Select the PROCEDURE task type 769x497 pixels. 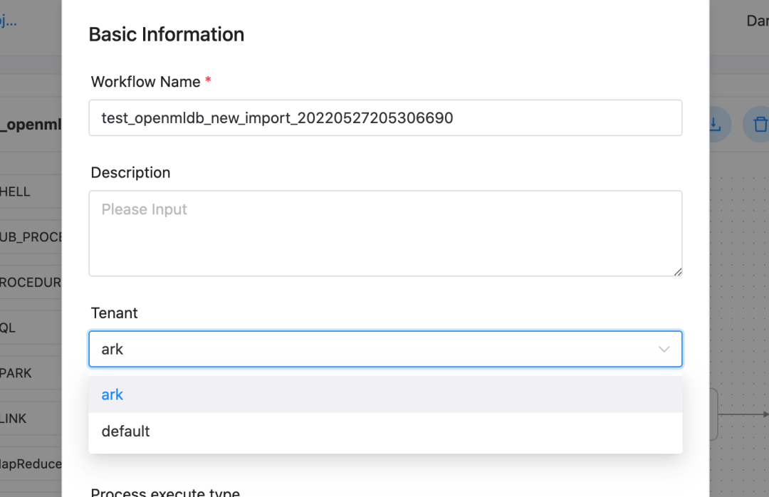click(31, 283)
